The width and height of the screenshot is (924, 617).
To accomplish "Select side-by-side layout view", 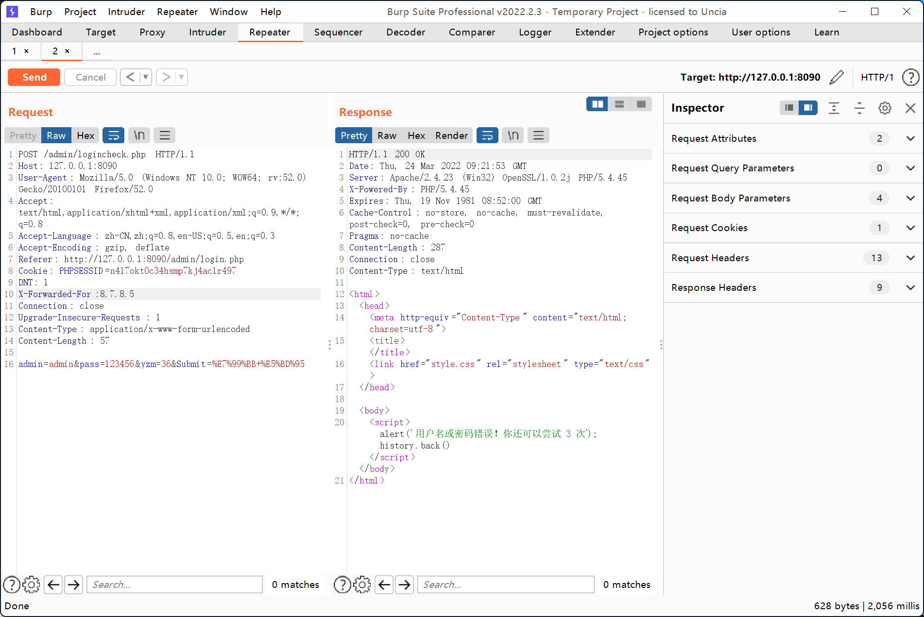I will pyautogui.click(x=598, y=104).
